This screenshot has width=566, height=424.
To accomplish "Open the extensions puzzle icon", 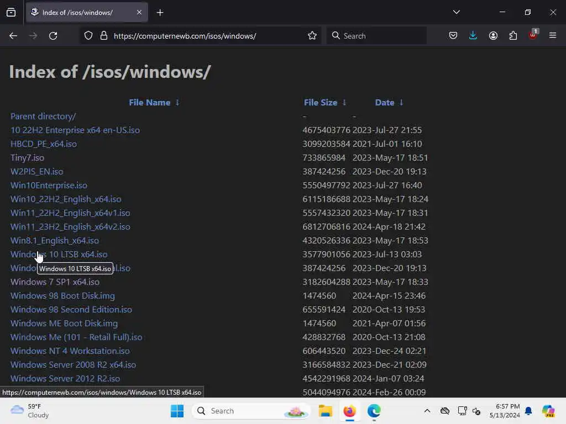I will pyautogui.click(x=513, y=36).
